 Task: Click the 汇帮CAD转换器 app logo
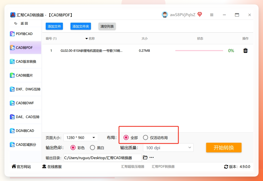(x=13, y=15)
